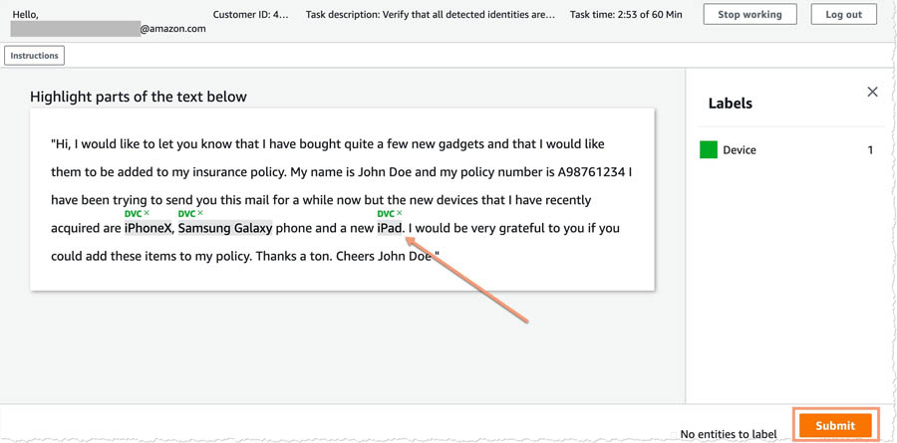
Task: Log out of the labeling portal
Action: 844,14
